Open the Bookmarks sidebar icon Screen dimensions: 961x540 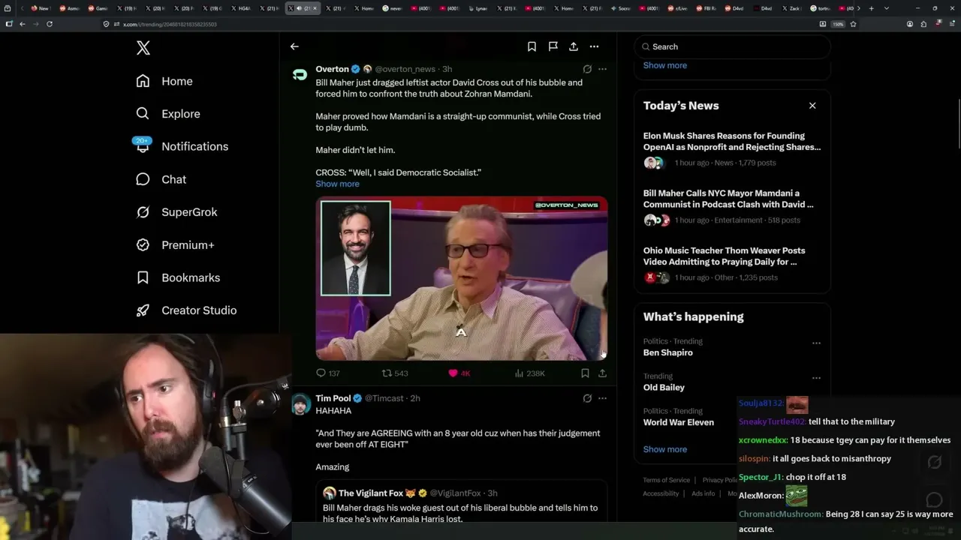click(143, 277)
